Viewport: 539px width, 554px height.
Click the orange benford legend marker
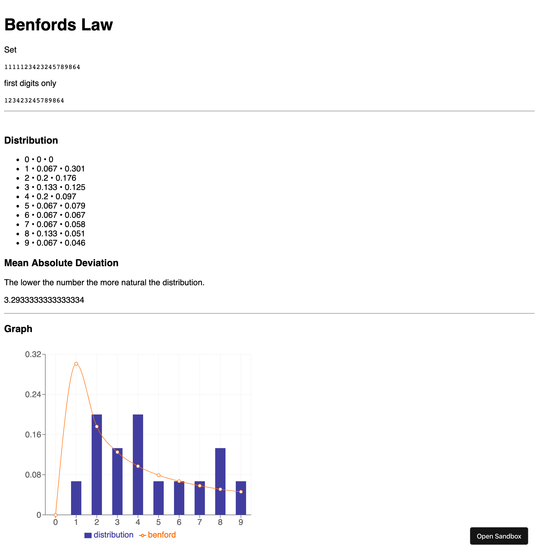pyautogui.click(x=143, y=535)
